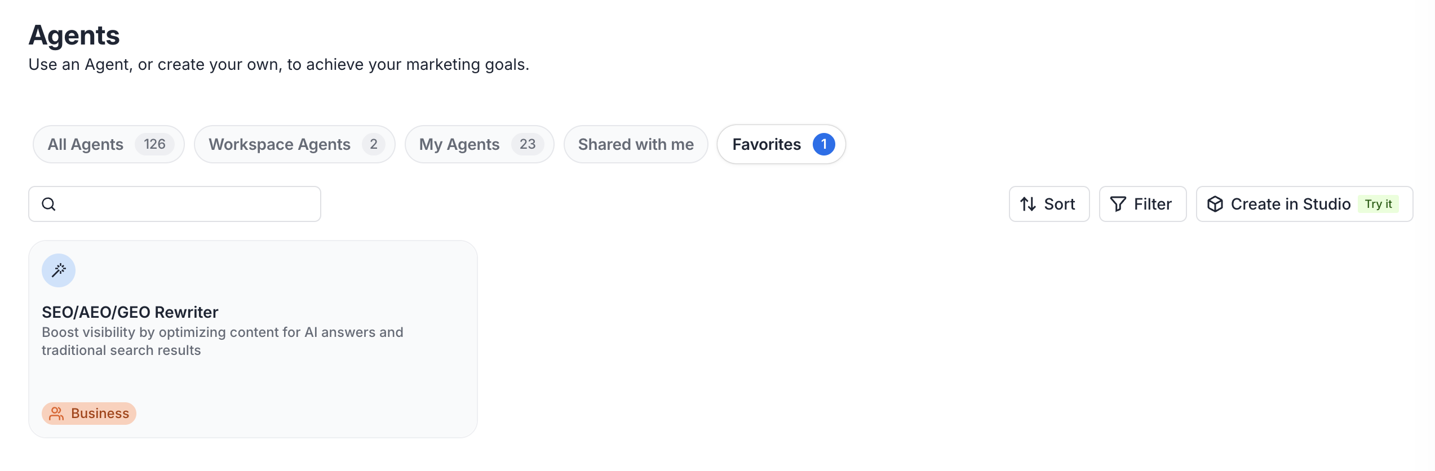Click the magic wand icon on the agent card
Screen dimensions: 1435x471
coord(59,270)
